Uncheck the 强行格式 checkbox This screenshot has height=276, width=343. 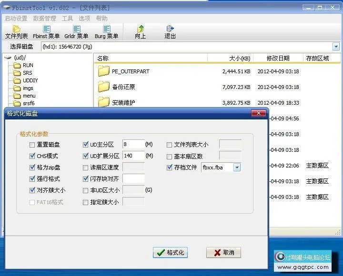click(32, 179)
